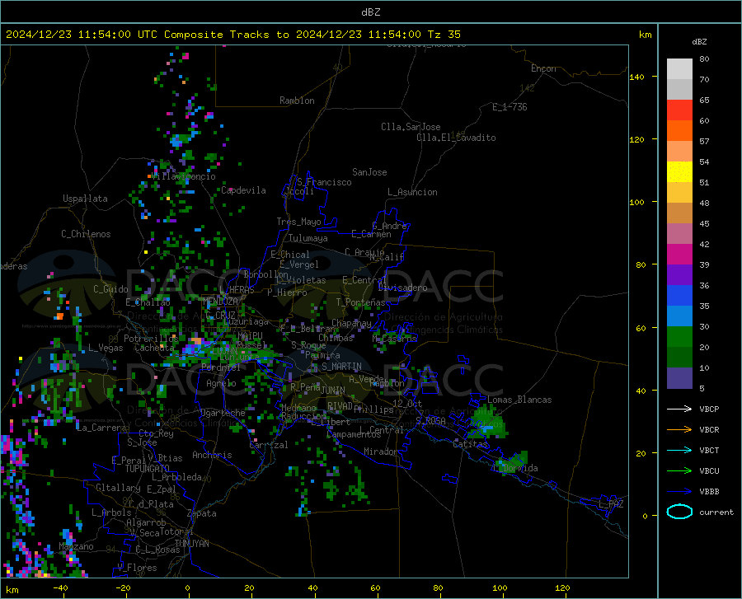Viewport: 742px width, 599px height.
Task: Click the S_MARTIN label
Action: (x=341, y=367)
